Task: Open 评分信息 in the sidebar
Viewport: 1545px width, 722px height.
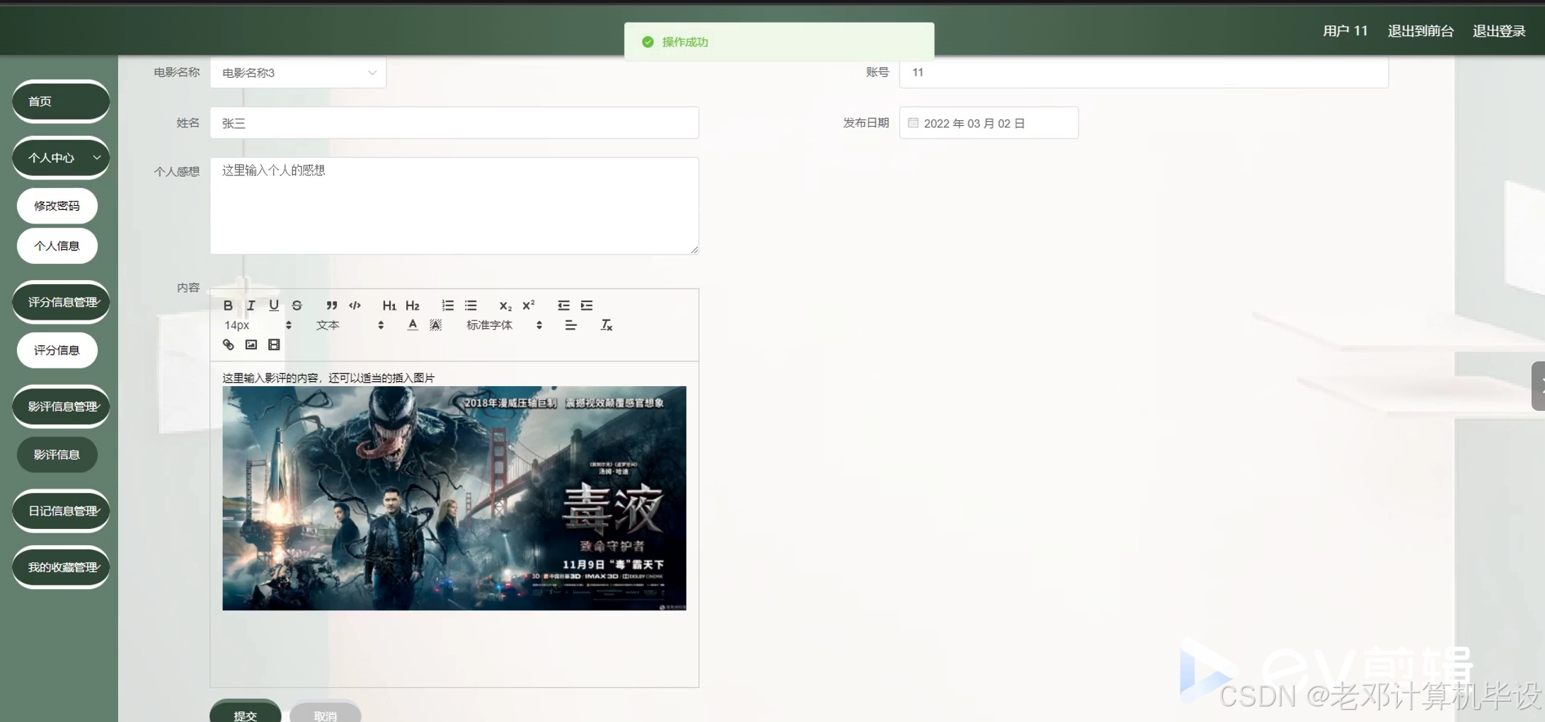Action: 57,350
